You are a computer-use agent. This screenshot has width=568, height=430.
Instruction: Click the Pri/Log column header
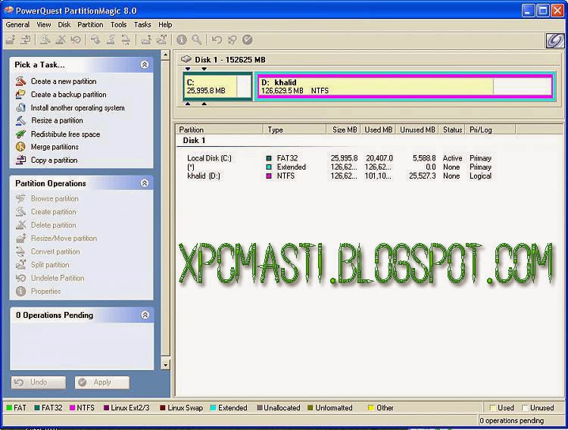pos(491,129)
